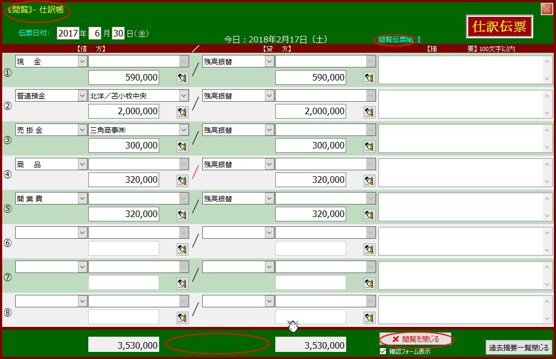Click the icon beside row 1 debit amount 590,000
This screenshot has height=359, width=556.
[x=182, y=78]
